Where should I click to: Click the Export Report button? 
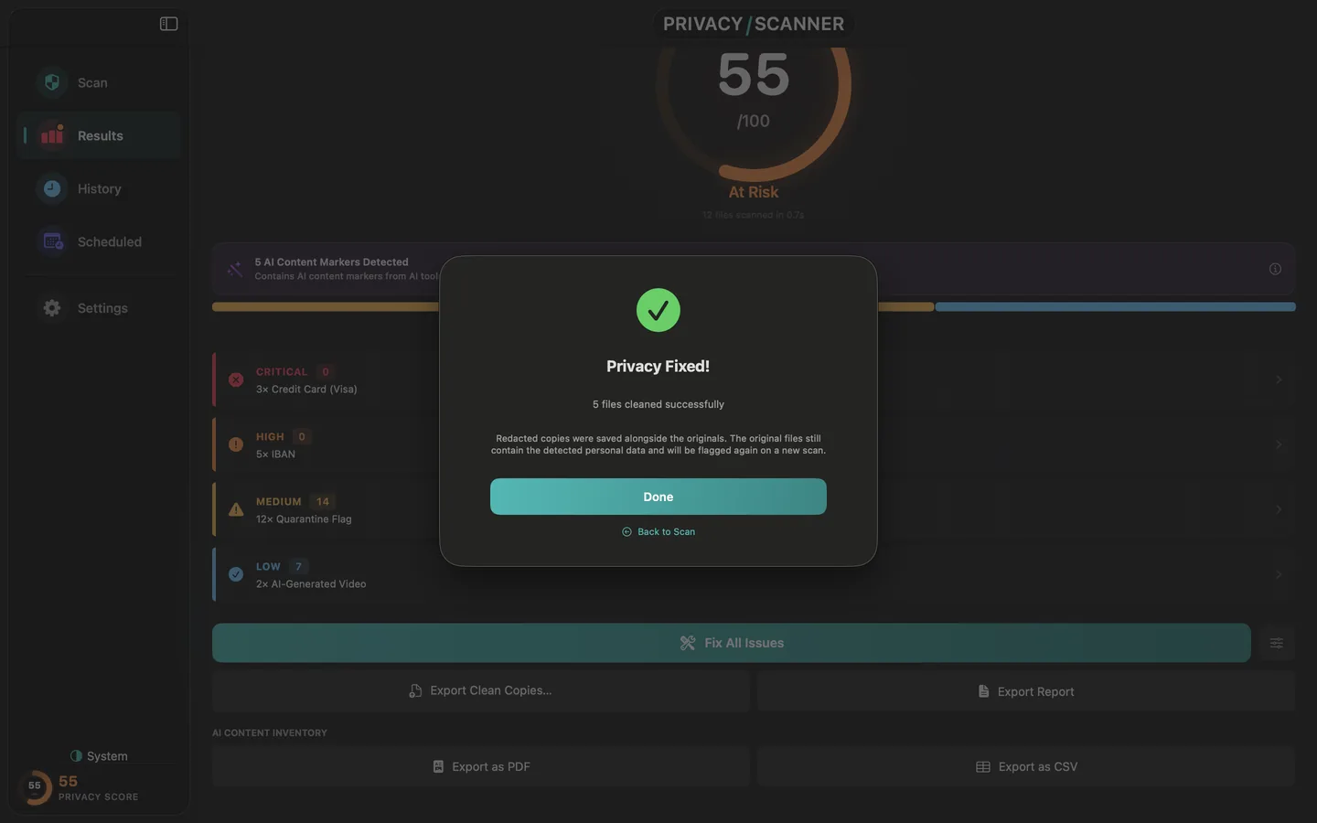[1026, 691]
